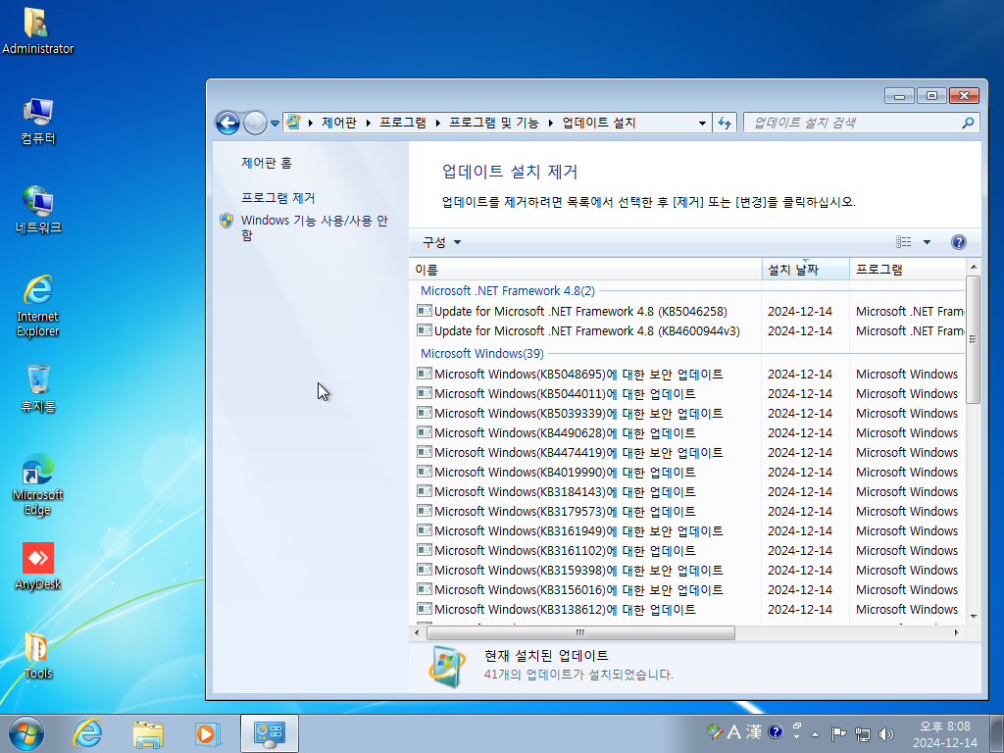
Task: Click the blue help question mark icon
Action: pos(959,242)
